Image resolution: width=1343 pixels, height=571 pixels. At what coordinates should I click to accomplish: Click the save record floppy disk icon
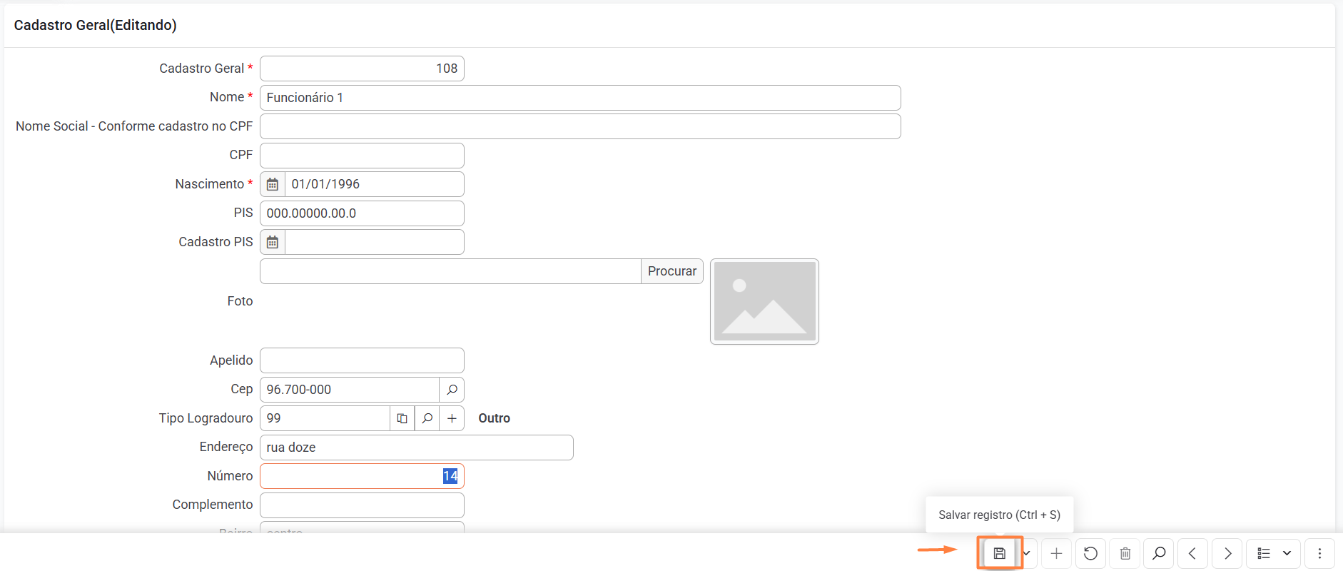(999, 553)
